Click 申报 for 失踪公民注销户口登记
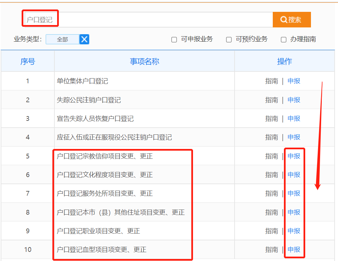The width and height of the screenshot is (338, 261). pos(294,100)
